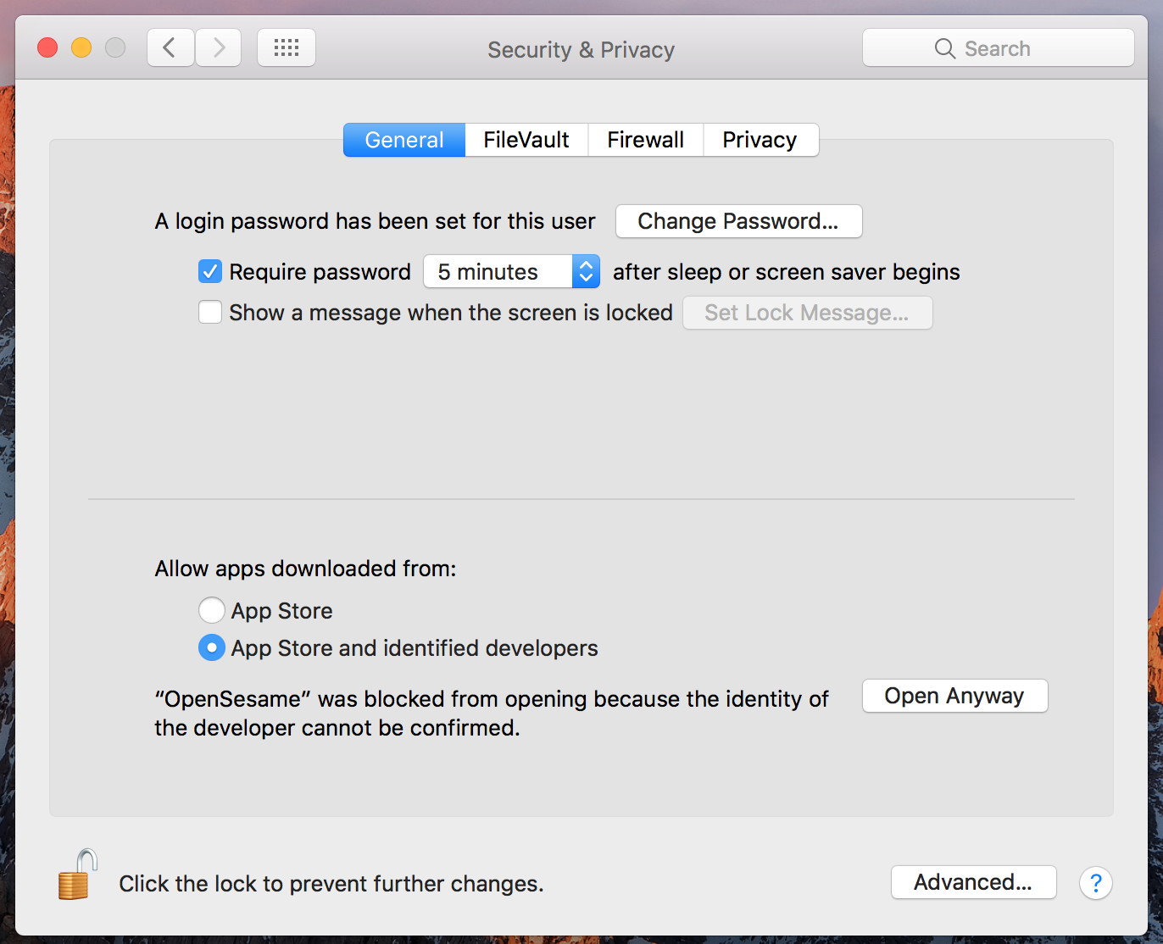Open the Advanced settings
Screen dimensions: 1163x944
pos(973,881)
